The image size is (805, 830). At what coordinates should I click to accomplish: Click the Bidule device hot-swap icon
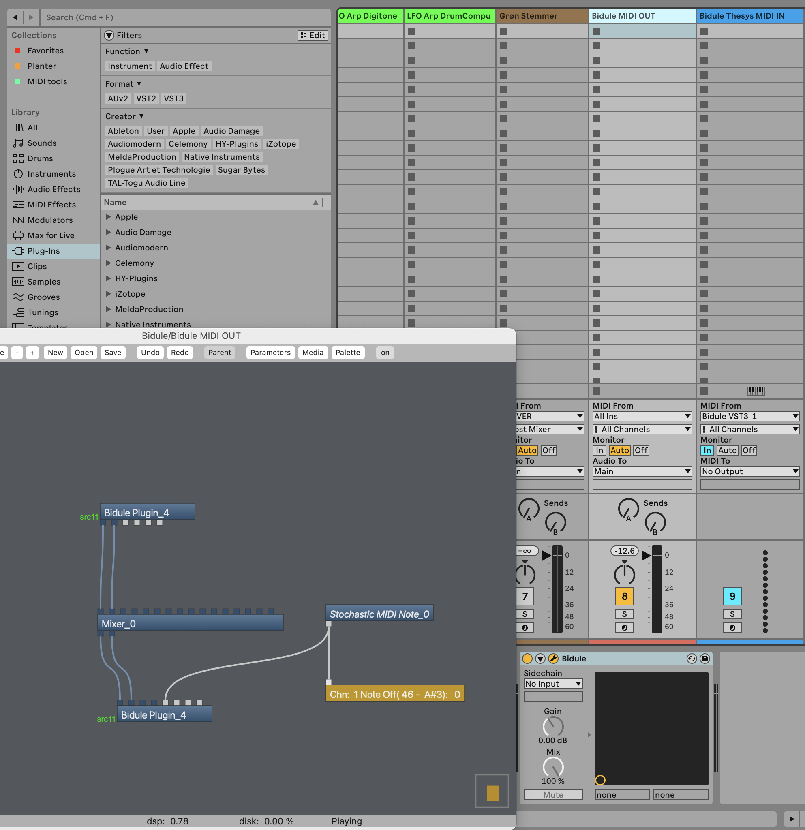pyautogui.click(x=692, y=659)
